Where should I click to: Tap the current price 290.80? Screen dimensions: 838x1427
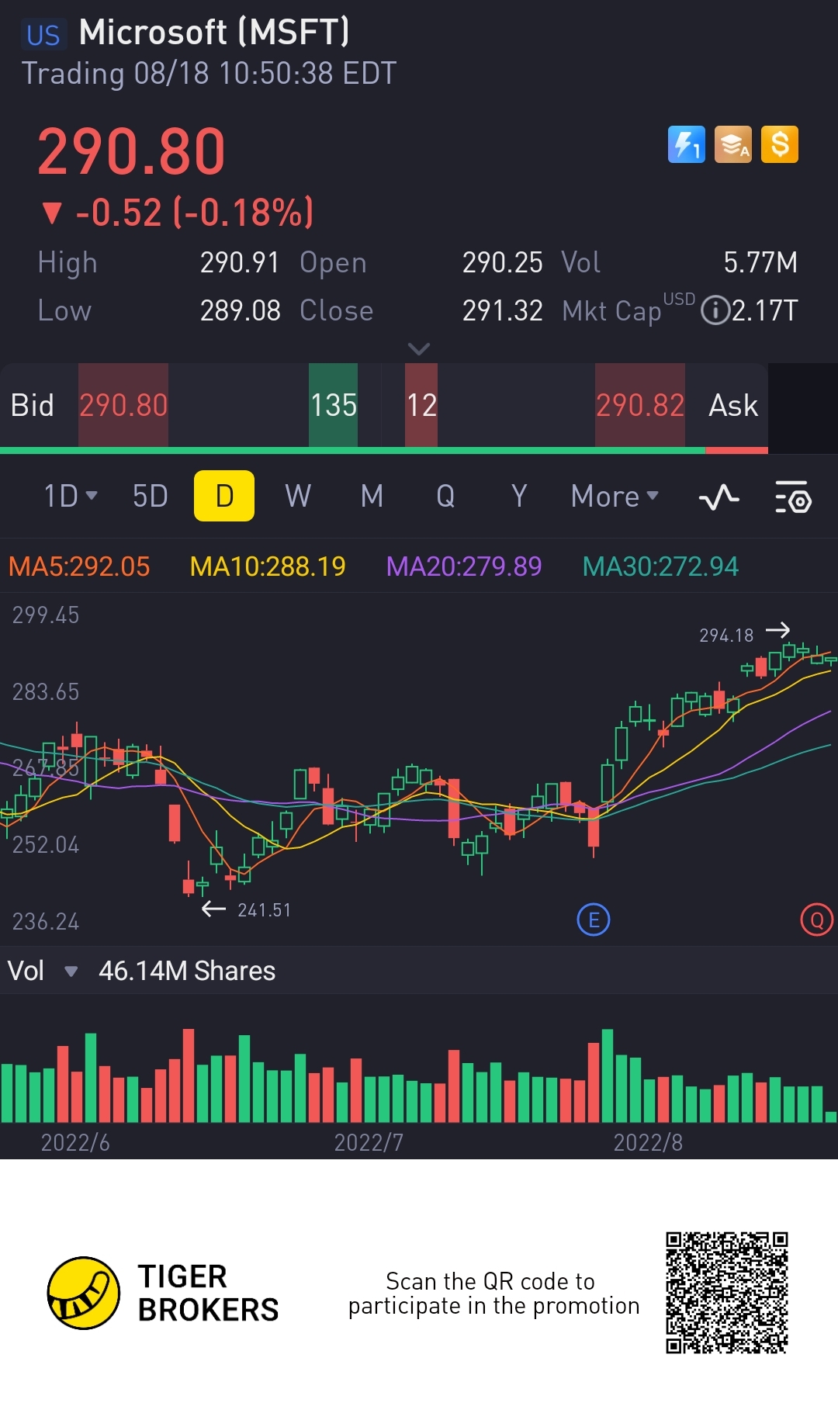click(131, 151)
